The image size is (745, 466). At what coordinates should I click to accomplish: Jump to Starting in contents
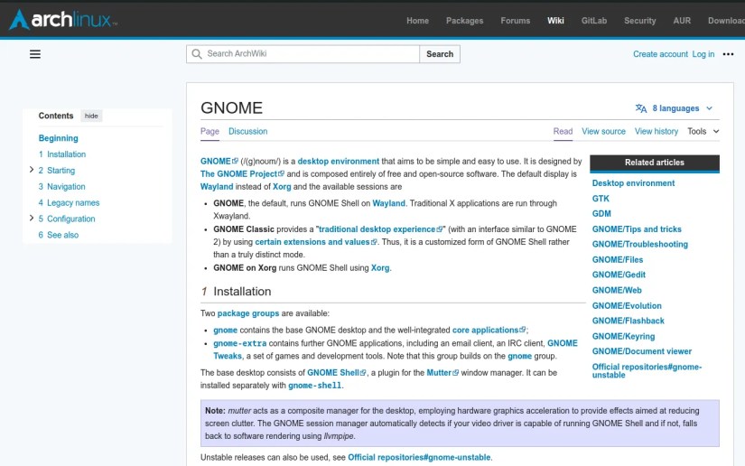click(57, 171)
